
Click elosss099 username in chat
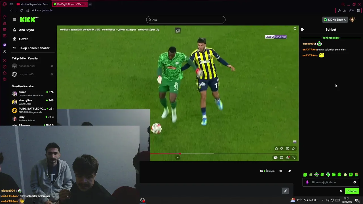(309, 44)
